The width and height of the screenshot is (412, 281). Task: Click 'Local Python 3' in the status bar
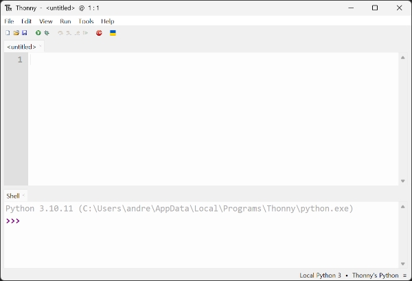click(320, 276)
